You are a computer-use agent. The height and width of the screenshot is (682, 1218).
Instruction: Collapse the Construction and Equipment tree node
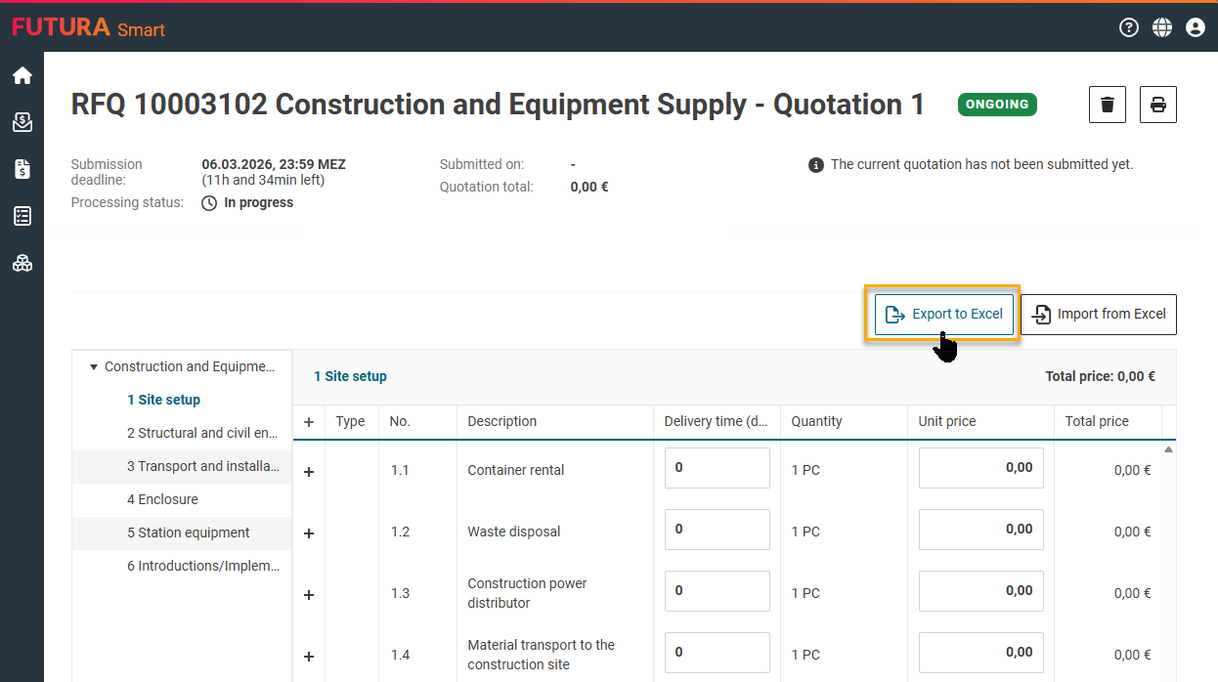[x=94, y=367]
